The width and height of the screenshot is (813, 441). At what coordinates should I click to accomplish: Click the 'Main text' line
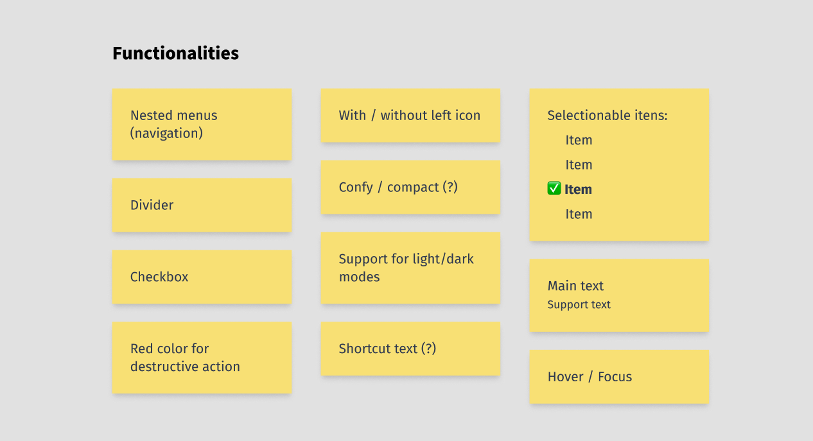pos(575,286)
